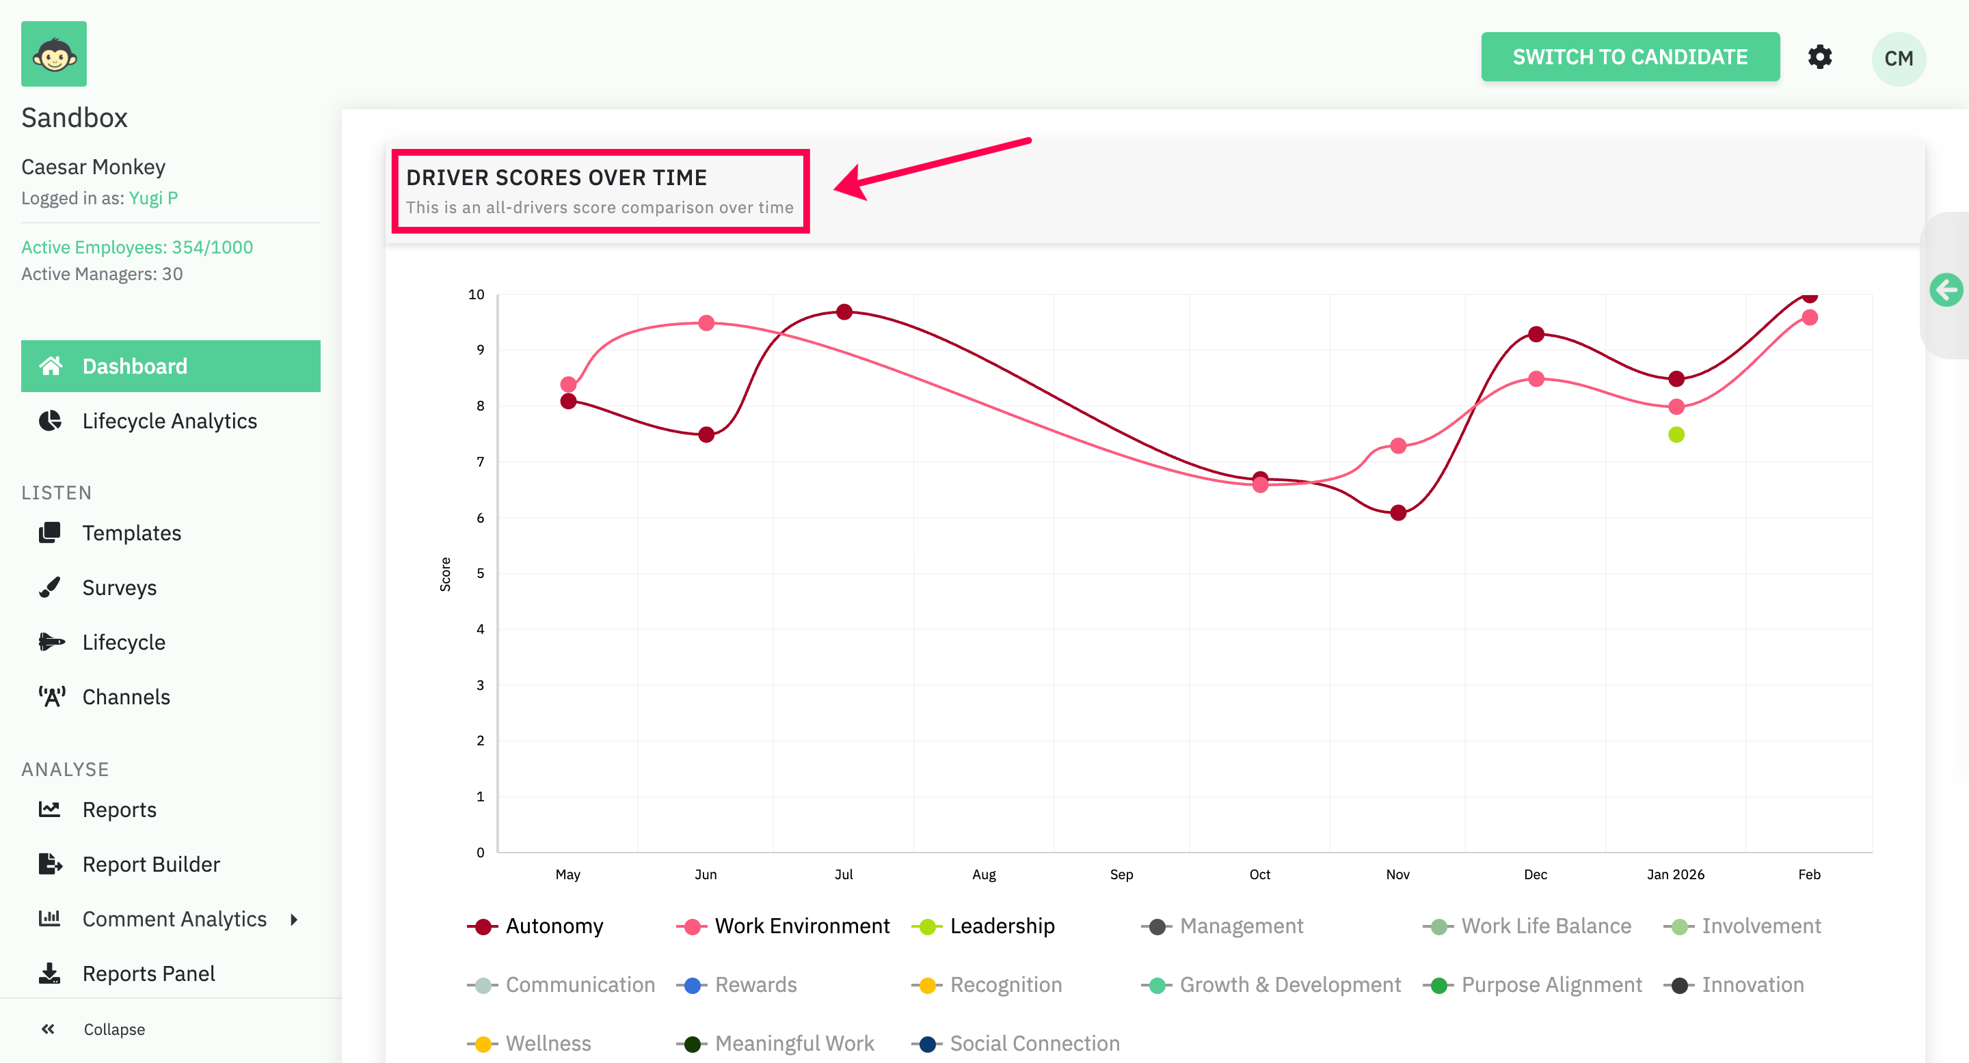Image resolution: width=1969 pixels, height=1063 pixels.
Task: Expand Comment Analytics submenu arrow
Action: tap(294, 919)
